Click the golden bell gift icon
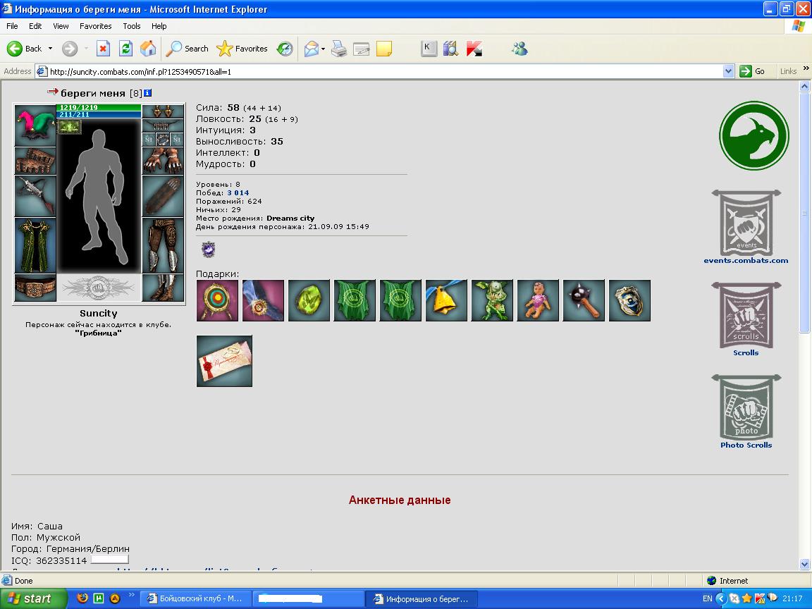 click(x=446, y=300)
